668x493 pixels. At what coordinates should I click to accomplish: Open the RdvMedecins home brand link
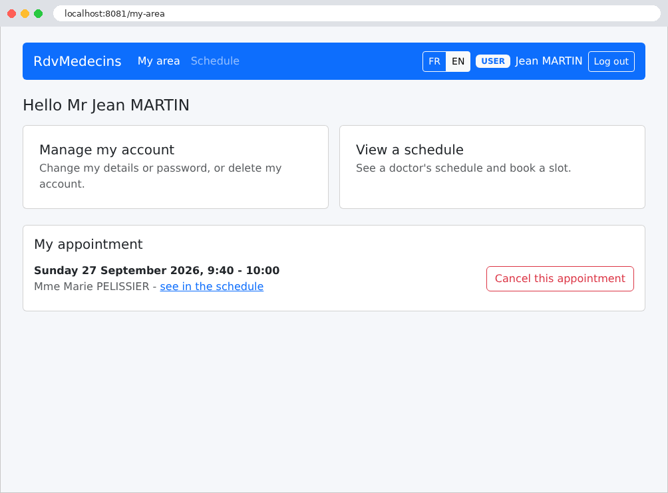pyautogui.click(x=77, y=61)
